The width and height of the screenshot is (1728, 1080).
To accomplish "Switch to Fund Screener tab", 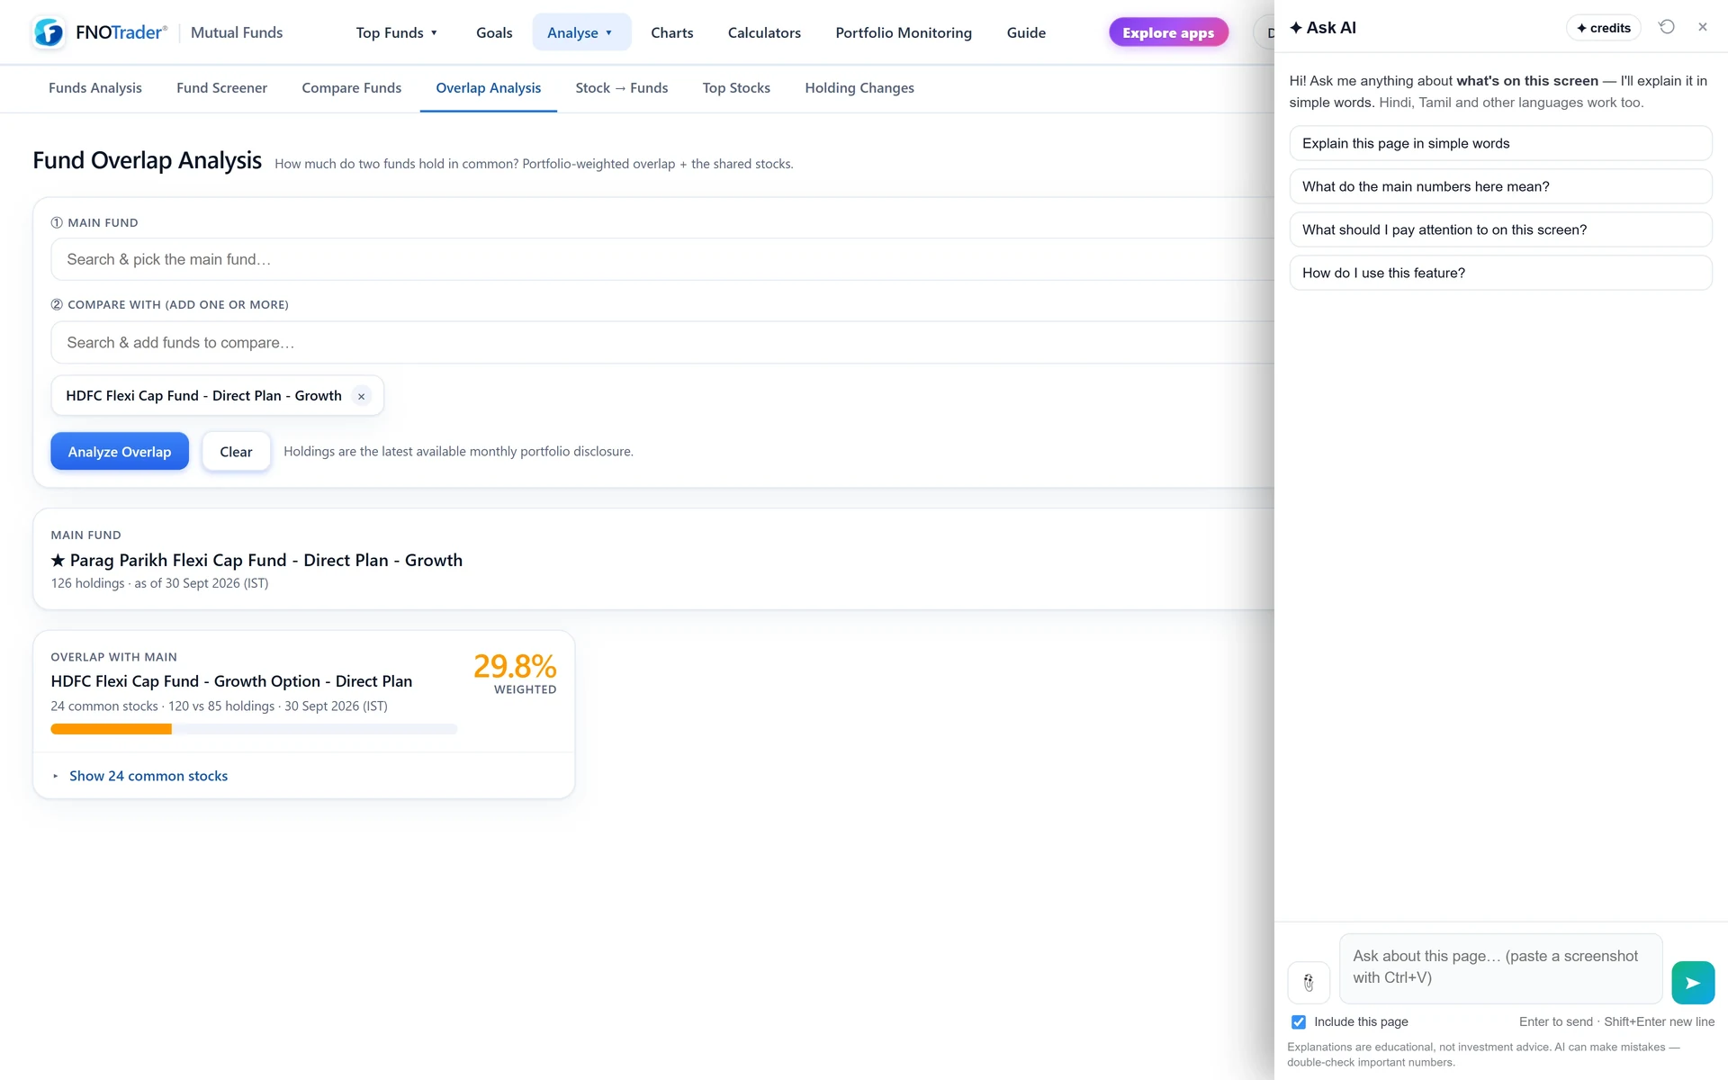I will (x=221, y=88).
